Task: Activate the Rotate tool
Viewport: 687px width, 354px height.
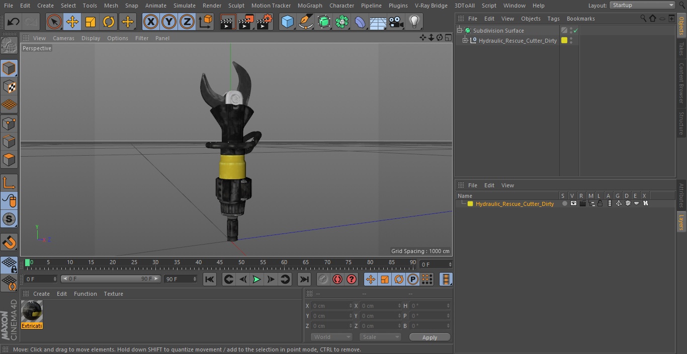Action: (x=109, y=22)
